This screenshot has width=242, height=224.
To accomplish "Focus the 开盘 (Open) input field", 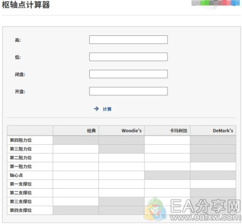I will click(129, 91).
